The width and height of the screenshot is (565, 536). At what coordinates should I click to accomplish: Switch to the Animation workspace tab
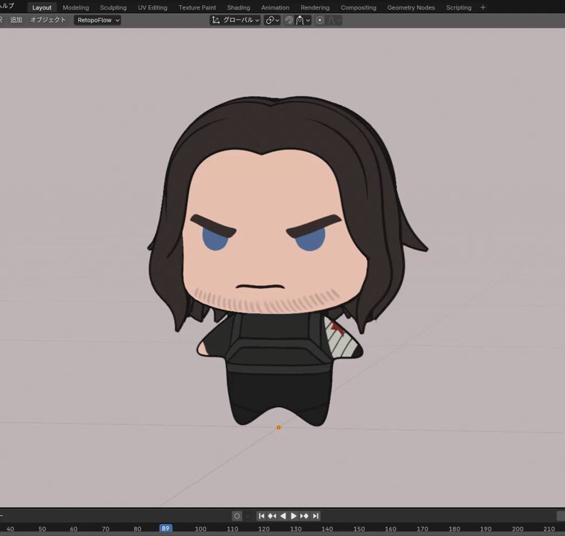pos(275,7)
